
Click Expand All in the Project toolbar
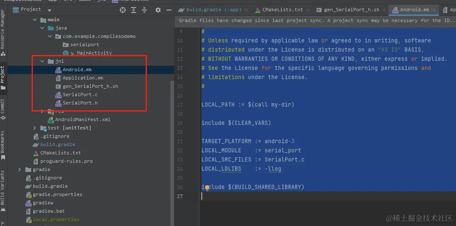pos(134,10)
